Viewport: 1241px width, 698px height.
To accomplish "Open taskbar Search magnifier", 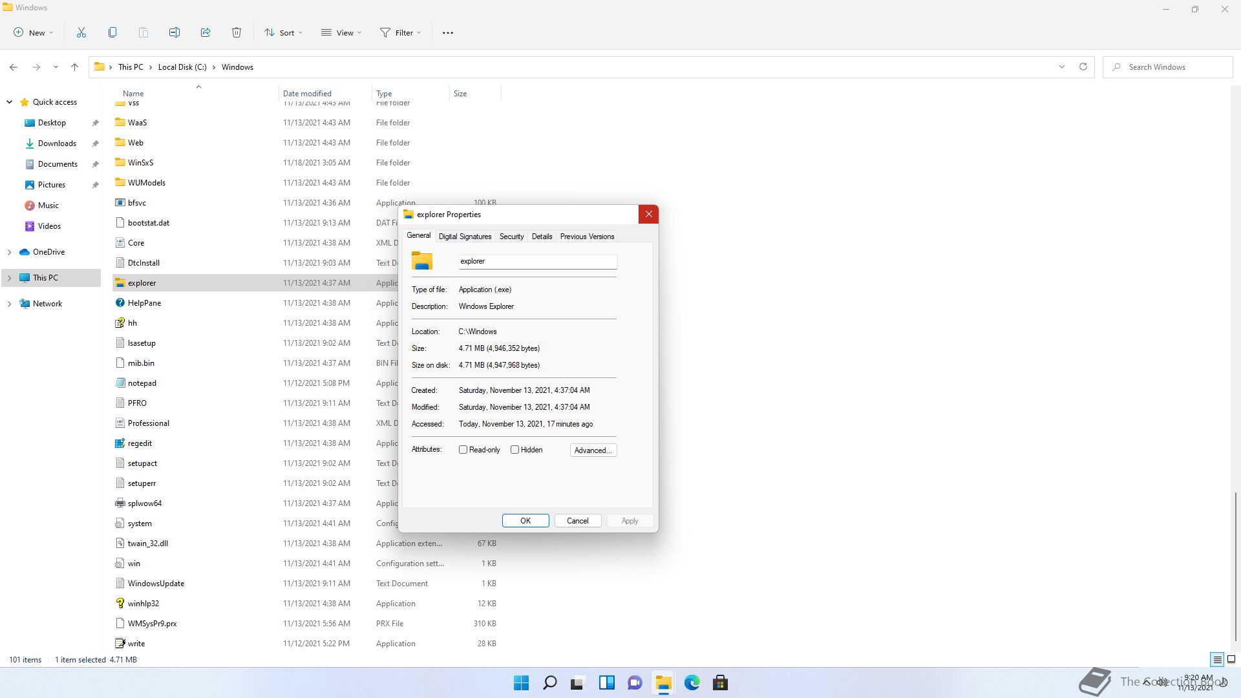I will coord(549,682).
